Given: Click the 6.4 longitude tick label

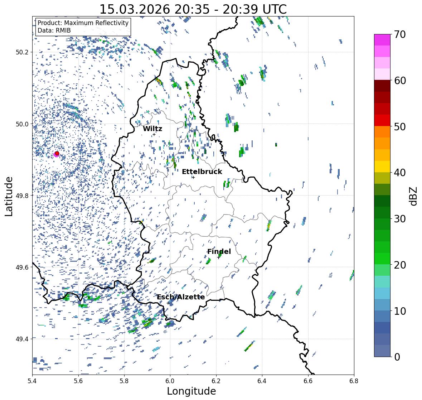Looking at the screenshot, I should pos(262,381).
